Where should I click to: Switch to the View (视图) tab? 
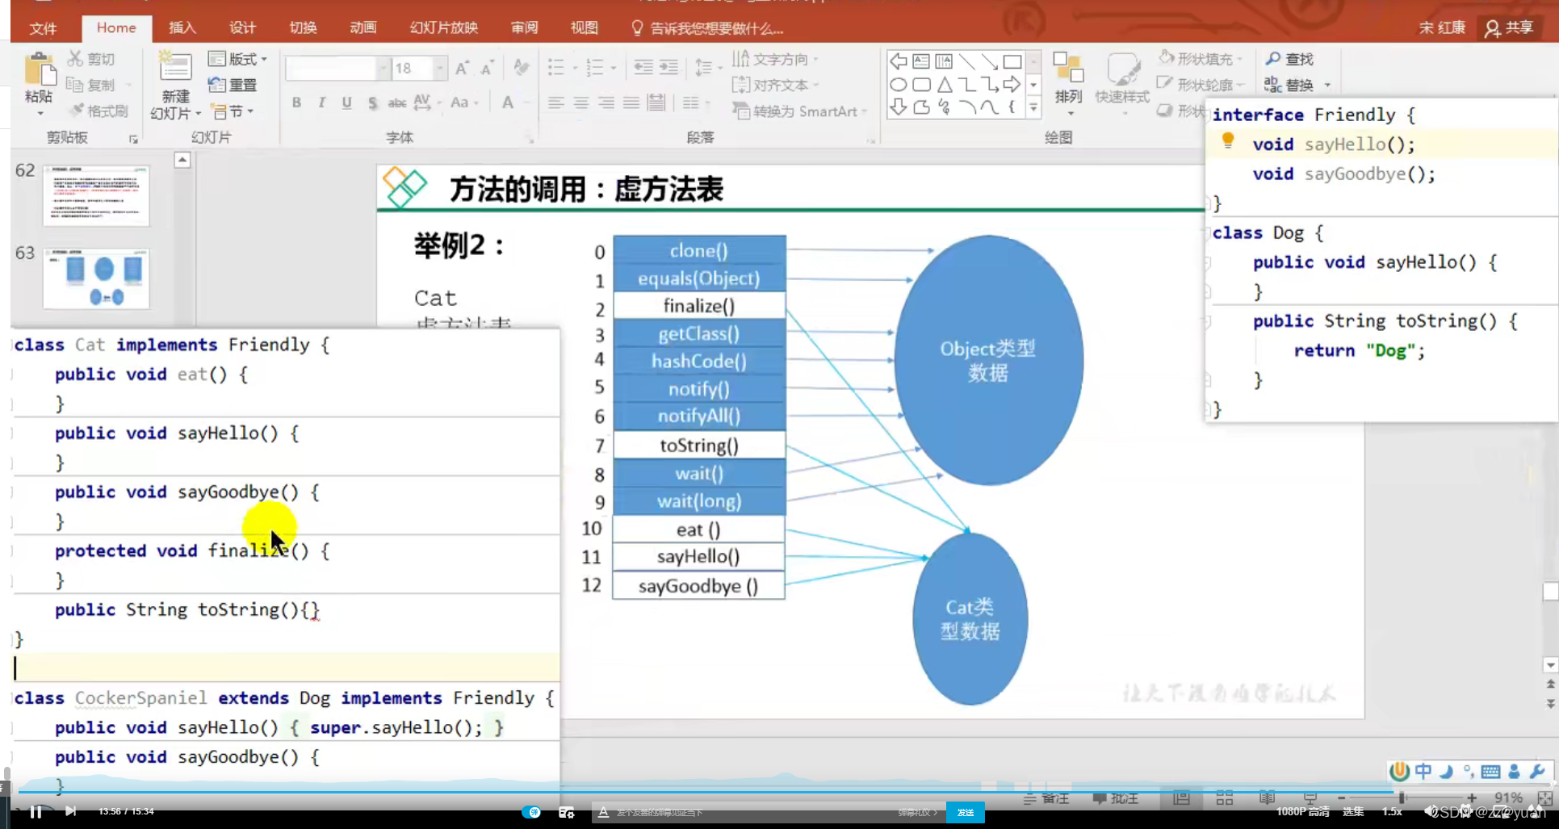[585, 27]
